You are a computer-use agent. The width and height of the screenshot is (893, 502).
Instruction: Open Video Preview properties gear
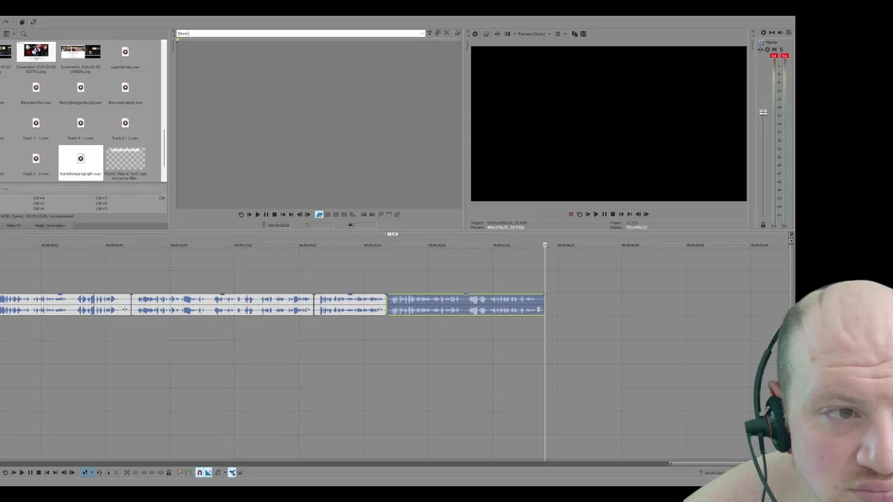tap(475, 33)
